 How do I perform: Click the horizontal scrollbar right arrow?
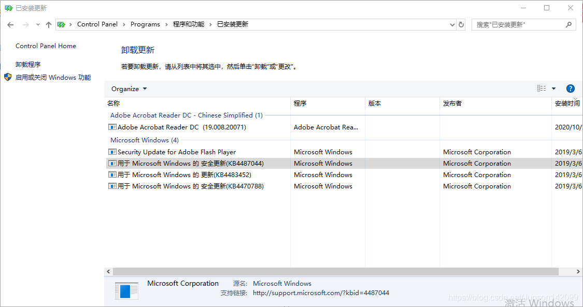tap(578, 272)
